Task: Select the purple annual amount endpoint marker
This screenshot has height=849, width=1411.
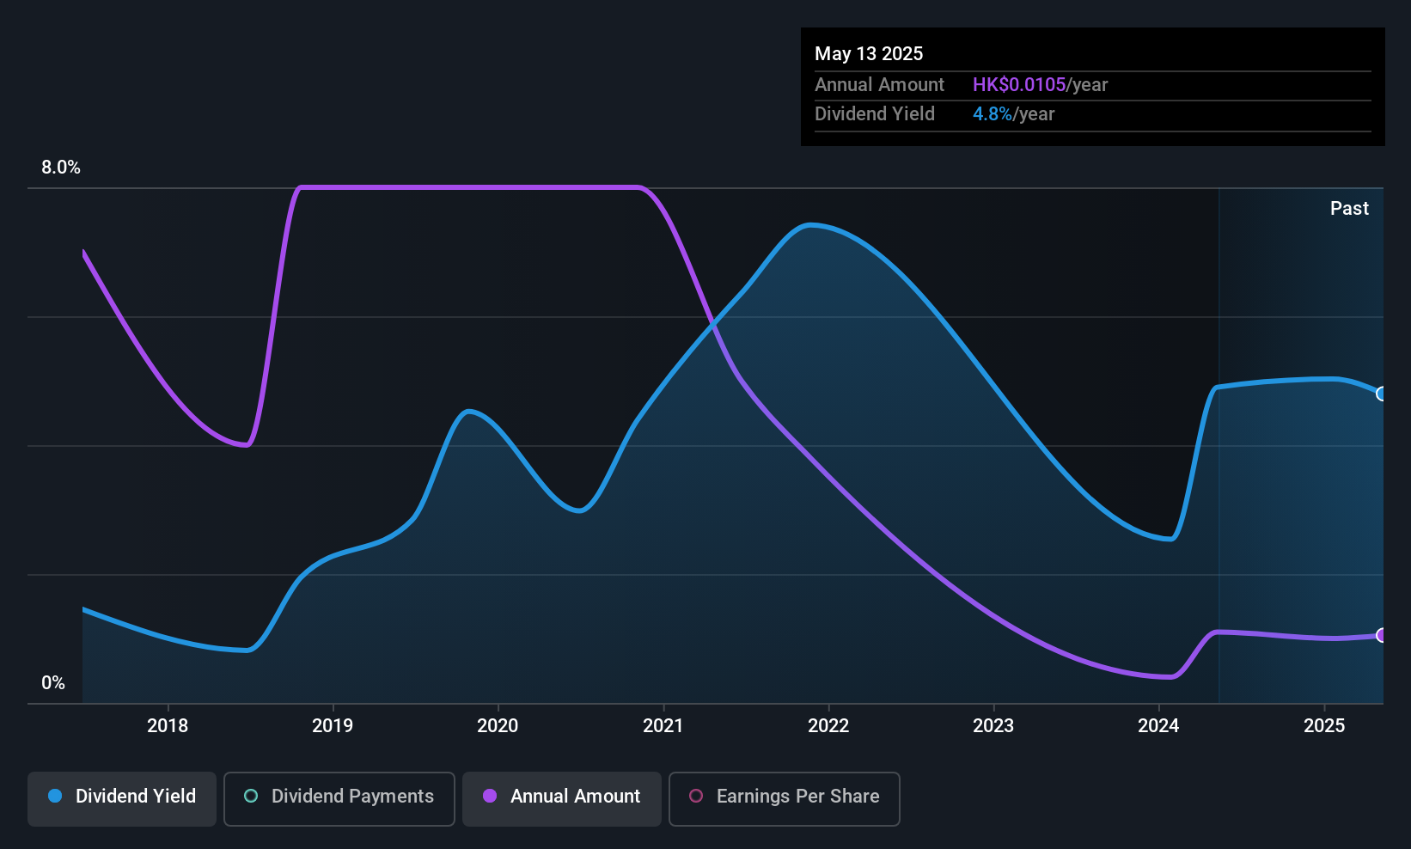Action: coord(1382,635)
